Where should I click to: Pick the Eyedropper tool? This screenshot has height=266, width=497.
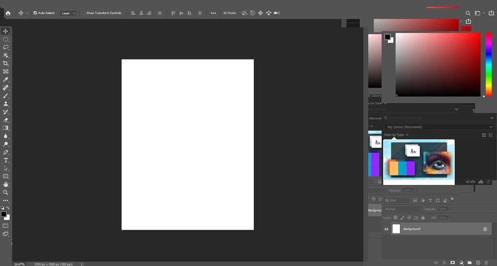pyautogui.click(x=6, y=79)
